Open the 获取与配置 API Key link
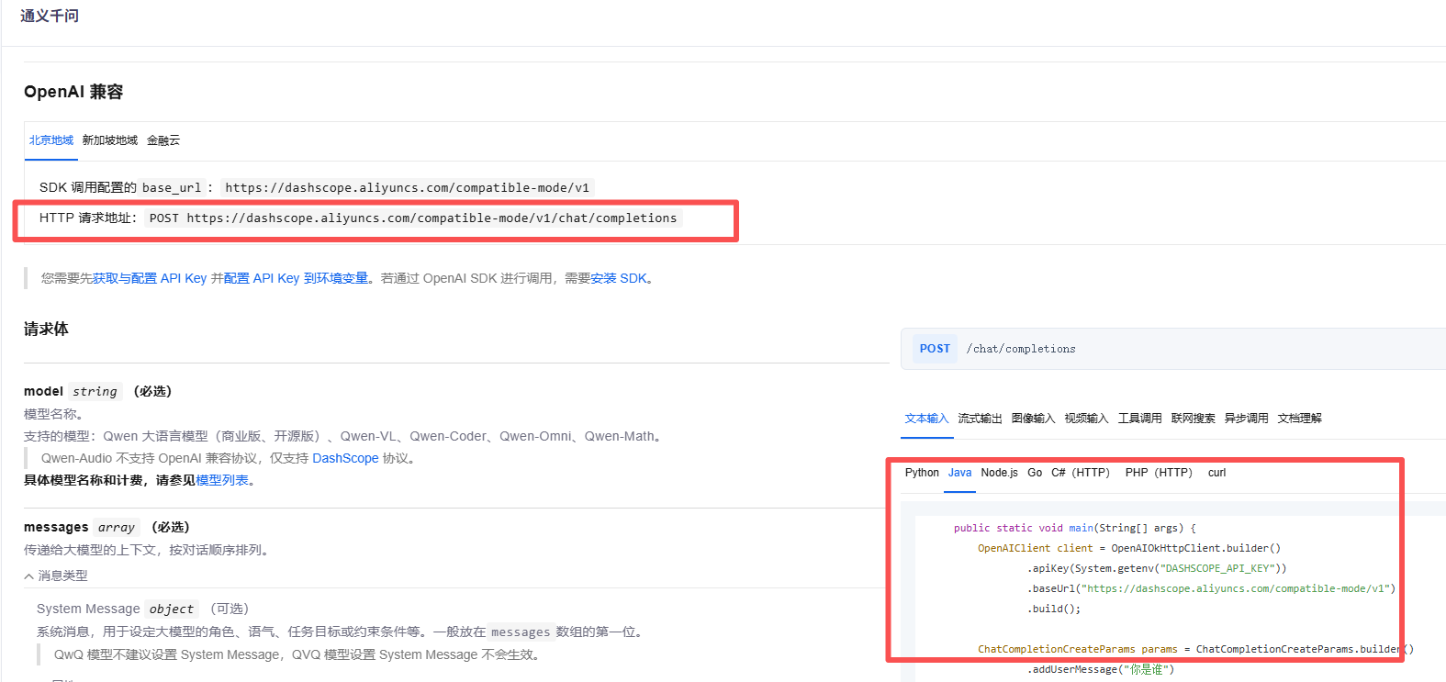Image resolution: width=1446 pixels, height=682 pixels. (150, 278)
